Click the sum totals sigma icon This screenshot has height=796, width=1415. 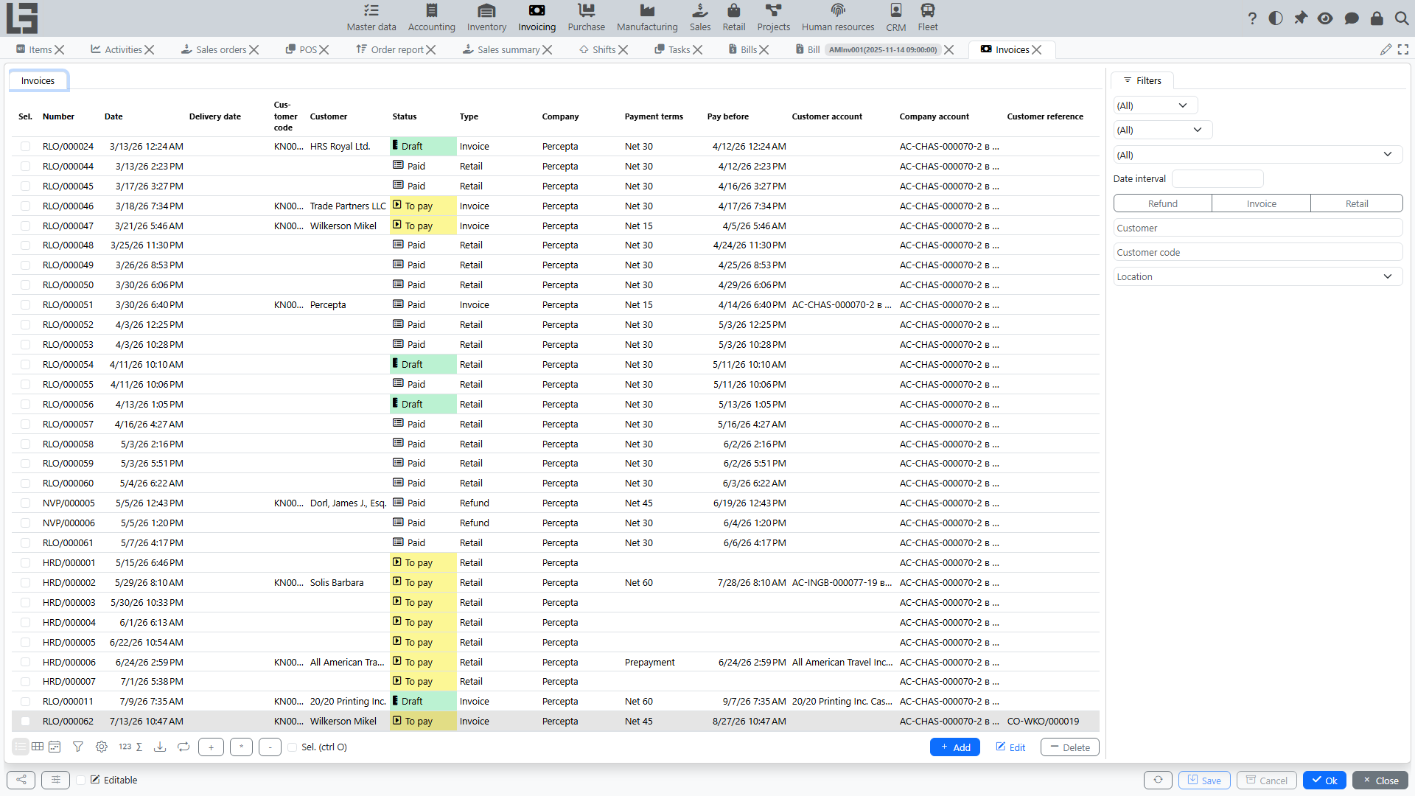(139, 747)
